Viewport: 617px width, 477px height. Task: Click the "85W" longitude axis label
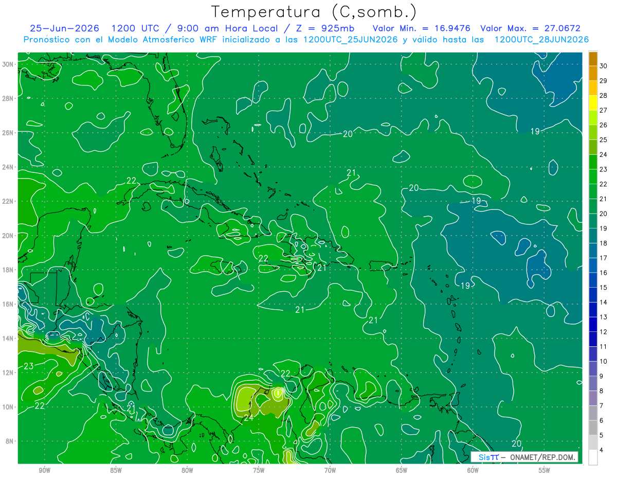pos(116,470)
